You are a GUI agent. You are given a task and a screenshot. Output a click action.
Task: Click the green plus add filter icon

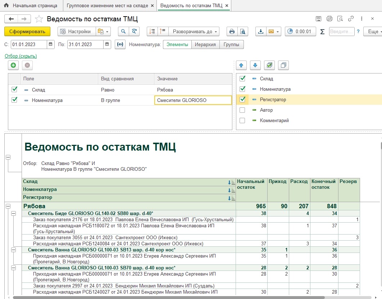13,65
